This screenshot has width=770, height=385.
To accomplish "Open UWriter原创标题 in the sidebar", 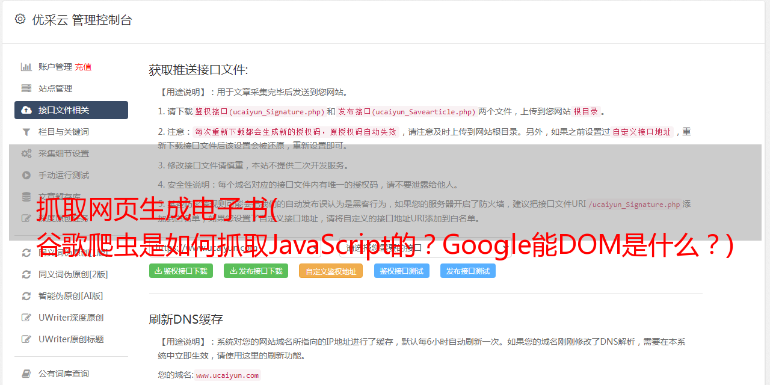I will click(x=71, y=339).
